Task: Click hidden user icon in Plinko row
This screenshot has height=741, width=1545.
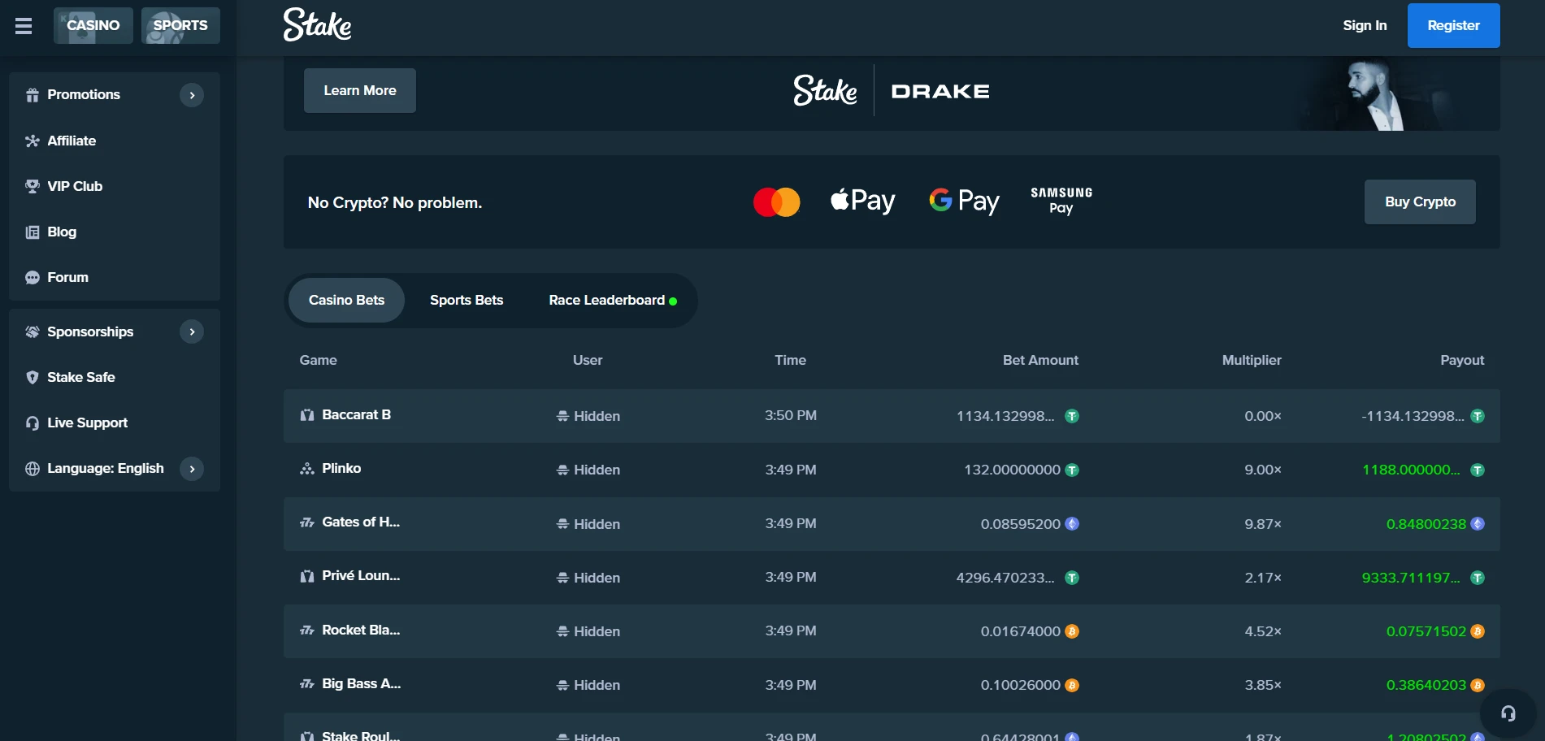Action: pos(562,470)
